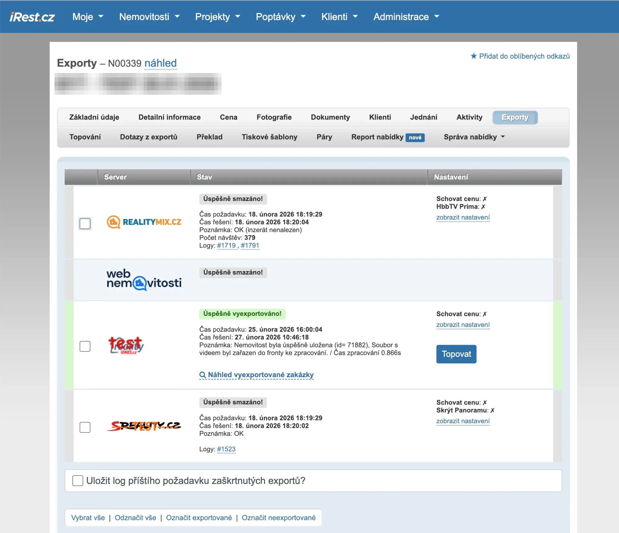619x533 pixels.
Task: Open the Fotografie tab
Action: pyautogui.click(x=274, y=117)
